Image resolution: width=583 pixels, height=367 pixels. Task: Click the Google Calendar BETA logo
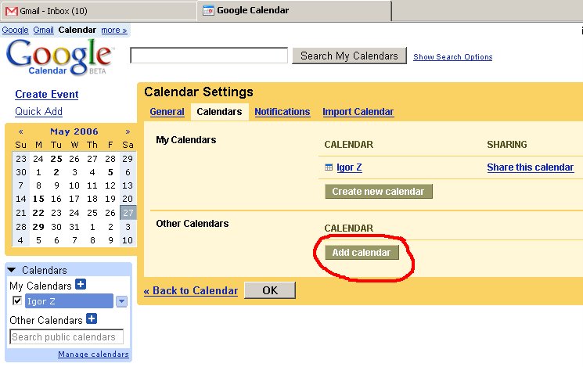pyautogui.click(x=59, y=57)
